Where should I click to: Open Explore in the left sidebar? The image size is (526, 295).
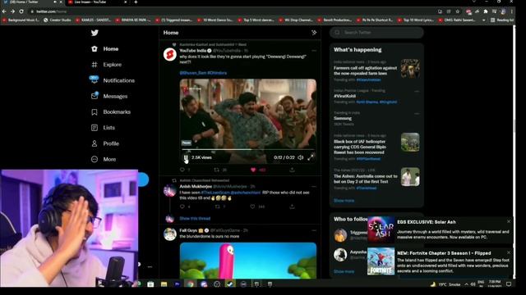coord(106,65)
